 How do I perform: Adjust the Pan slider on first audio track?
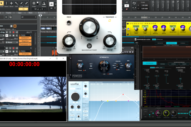pos(12,39)
